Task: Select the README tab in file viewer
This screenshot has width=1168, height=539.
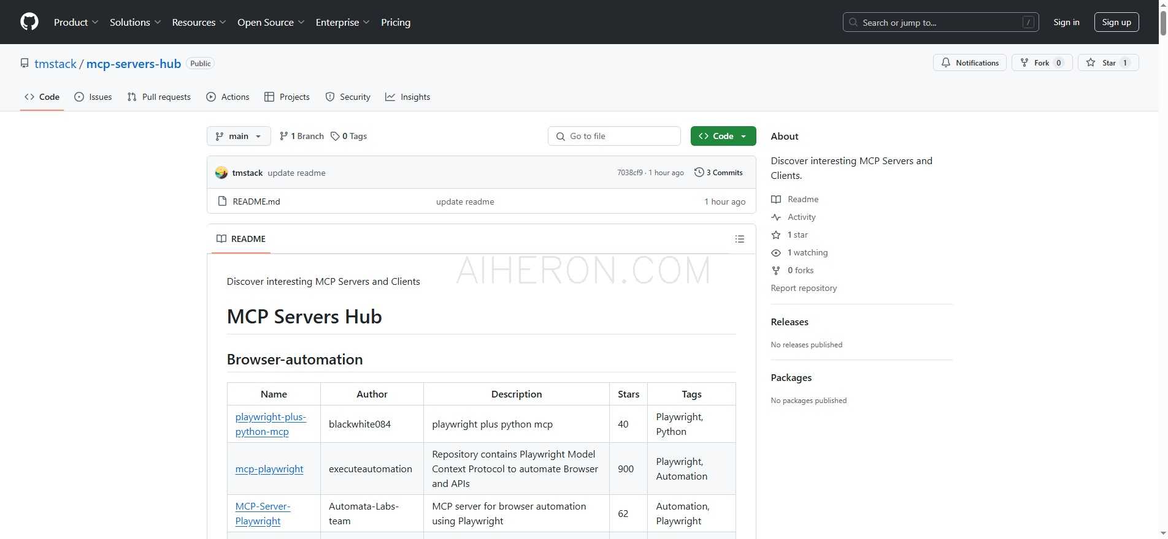Action: (241, 239)
